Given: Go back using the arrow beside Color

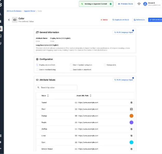Looking at the screenshot, I should click(9, 20).
